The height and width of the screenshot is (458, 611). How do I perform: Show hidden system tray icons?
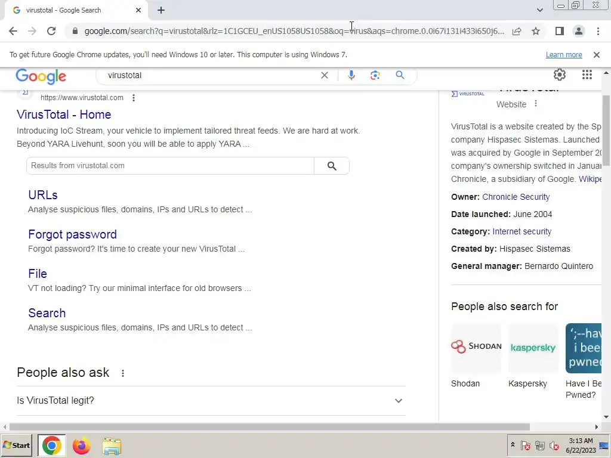click(513, 445)
